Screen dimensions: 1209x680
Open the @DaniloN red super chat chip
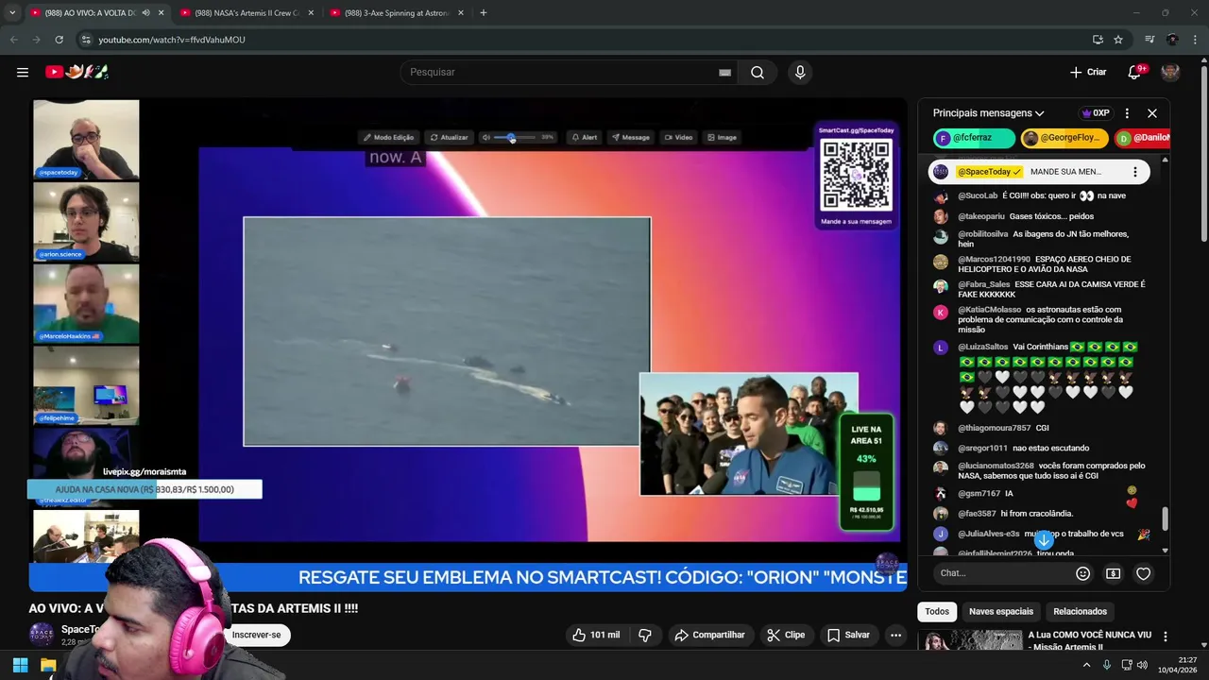1142,138
